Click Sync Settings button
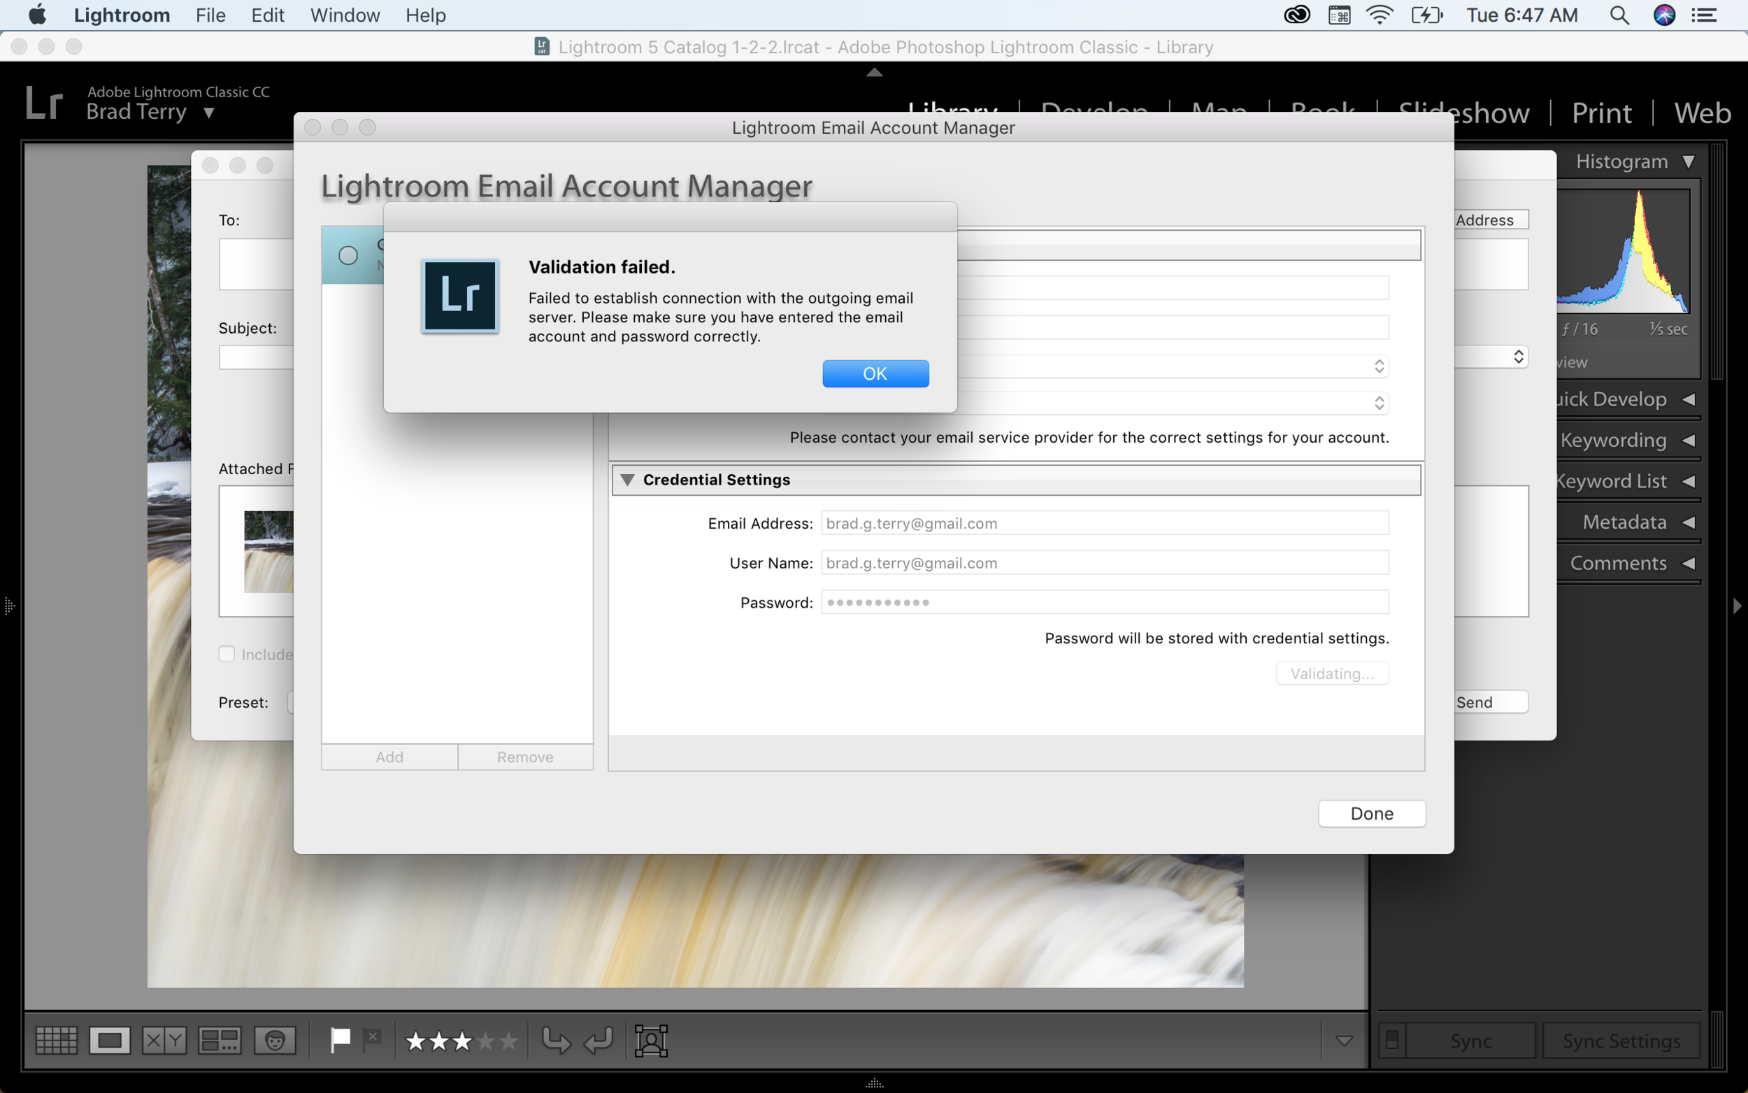1748x1093 pixels. click(x=1621, y=1041)
